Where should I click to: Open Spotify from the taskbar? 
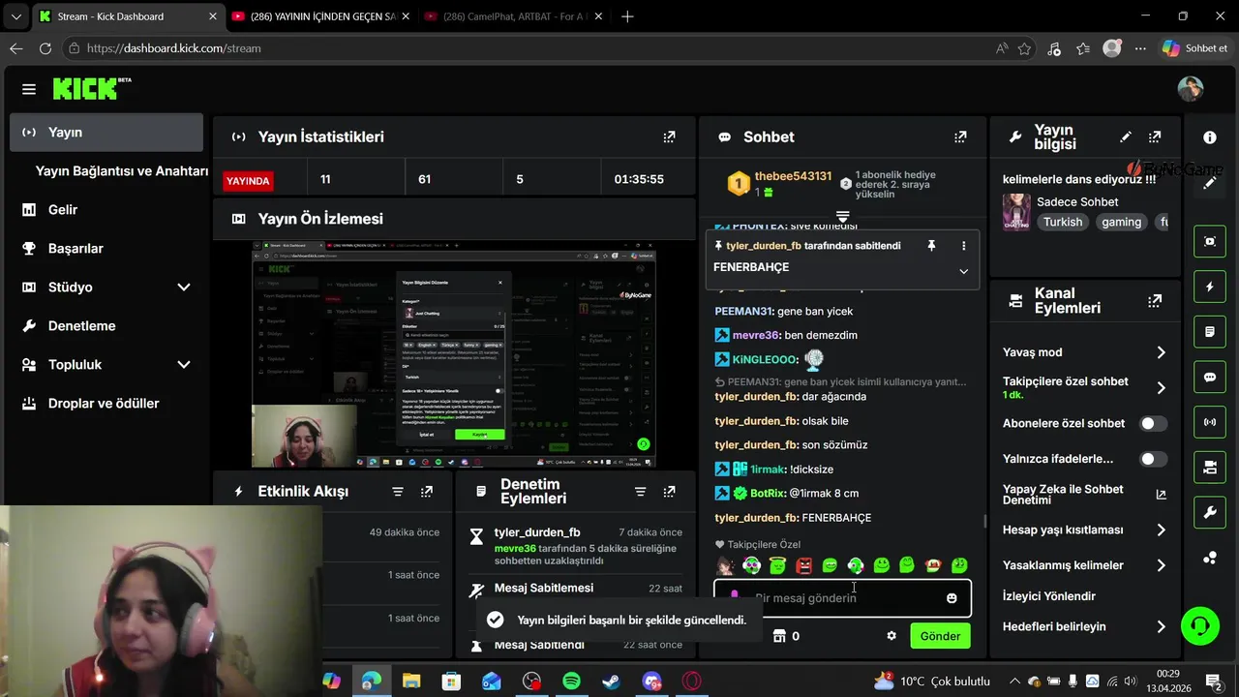571,682
